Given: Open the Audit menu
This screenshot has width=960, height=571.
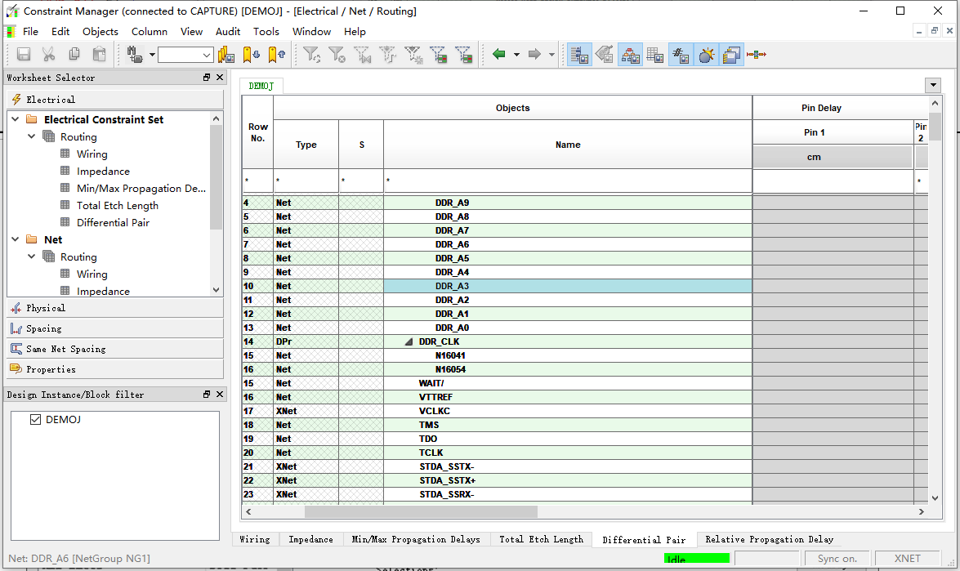Looking at the screenshot, I should (228, 32).
